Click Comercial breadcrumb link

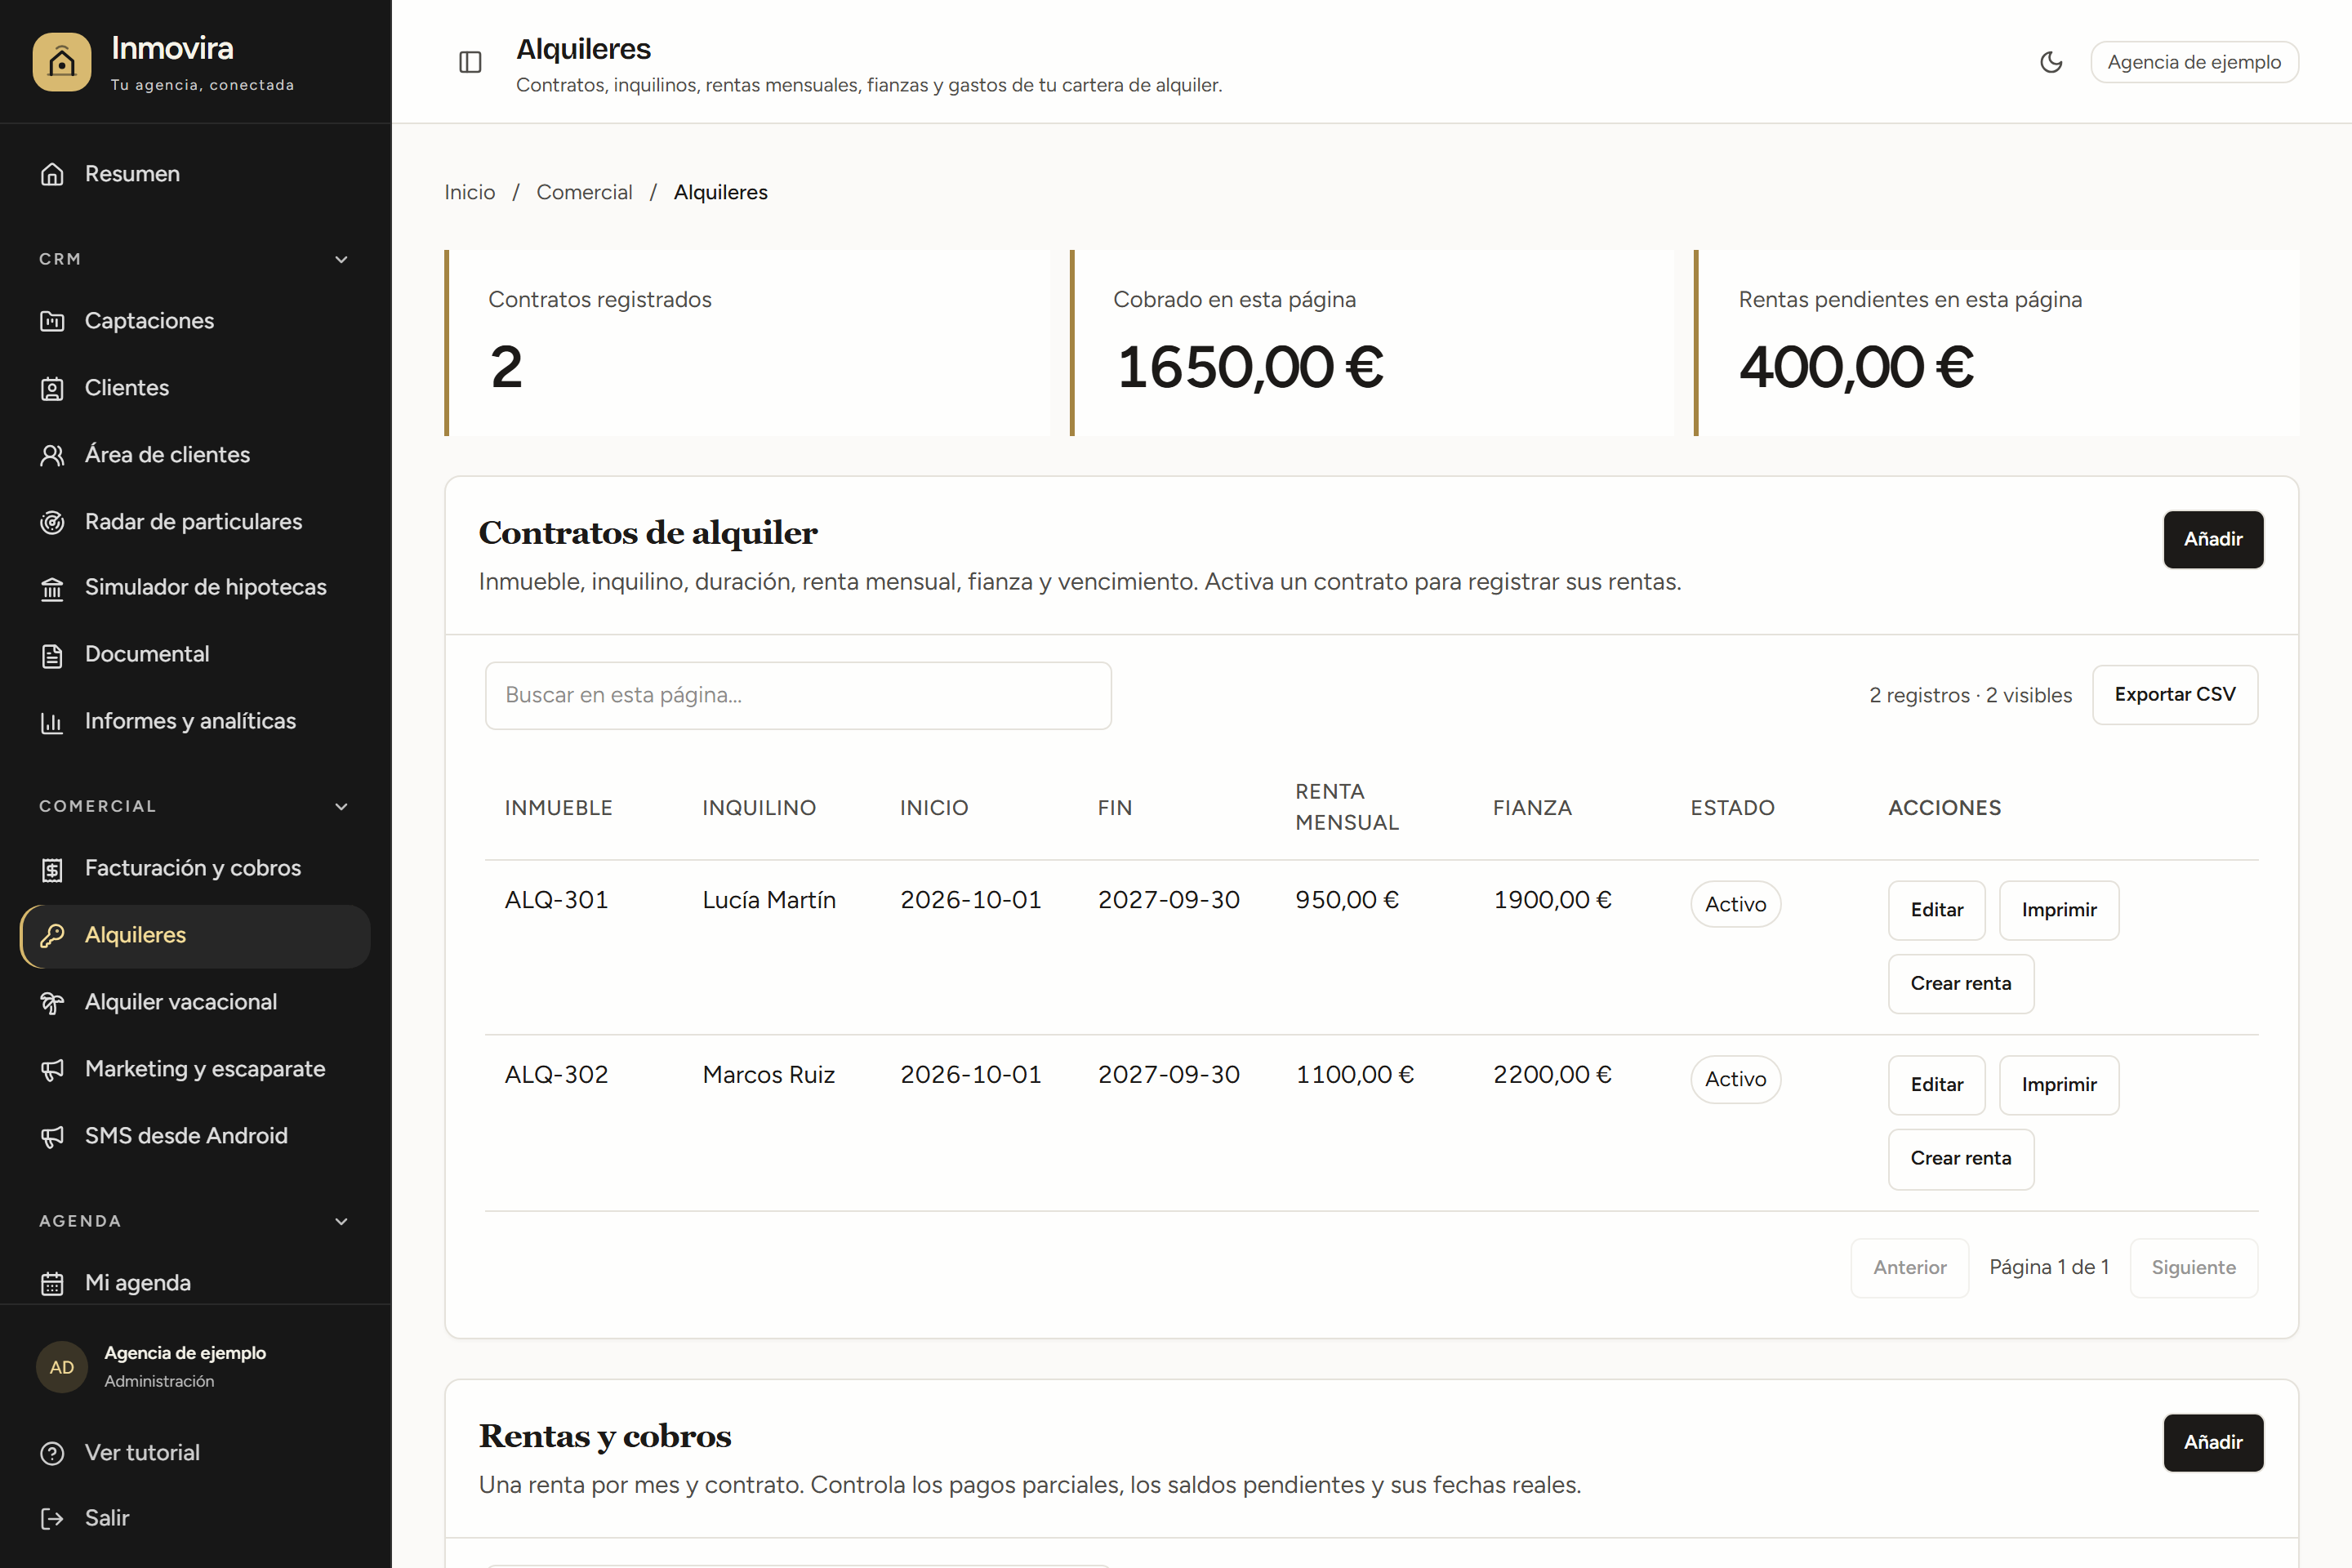(x=584, y=192)
